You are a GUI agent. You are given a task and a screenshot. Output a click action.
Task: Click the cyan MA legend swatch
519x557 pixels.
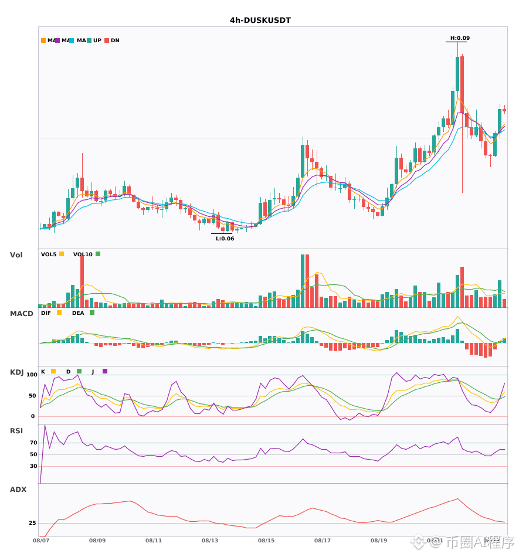[x=72, y=40]
